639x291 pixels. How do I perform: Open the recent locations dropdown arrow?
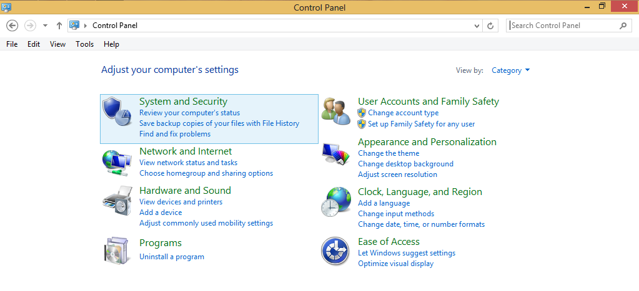point(45,26)
